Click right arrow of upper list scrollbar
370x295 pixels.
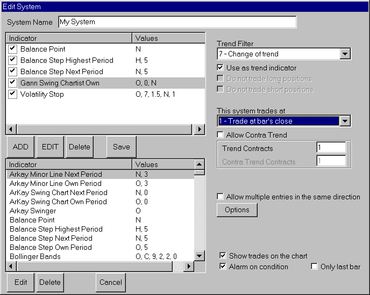point(200,129)
